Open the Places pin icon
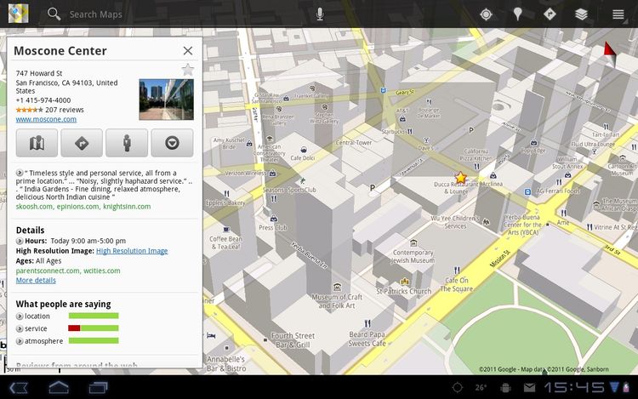The width and height of the screenshot is (638, 399). 517,14
